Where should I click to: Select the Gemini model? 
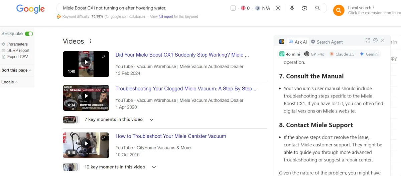[369, 54]
